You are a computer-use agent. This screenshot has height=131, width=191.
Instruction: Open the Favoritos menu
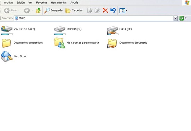click(x=42, y=3)
